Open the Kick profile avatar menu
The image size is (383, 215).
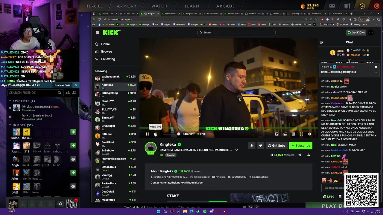[371, 33]
